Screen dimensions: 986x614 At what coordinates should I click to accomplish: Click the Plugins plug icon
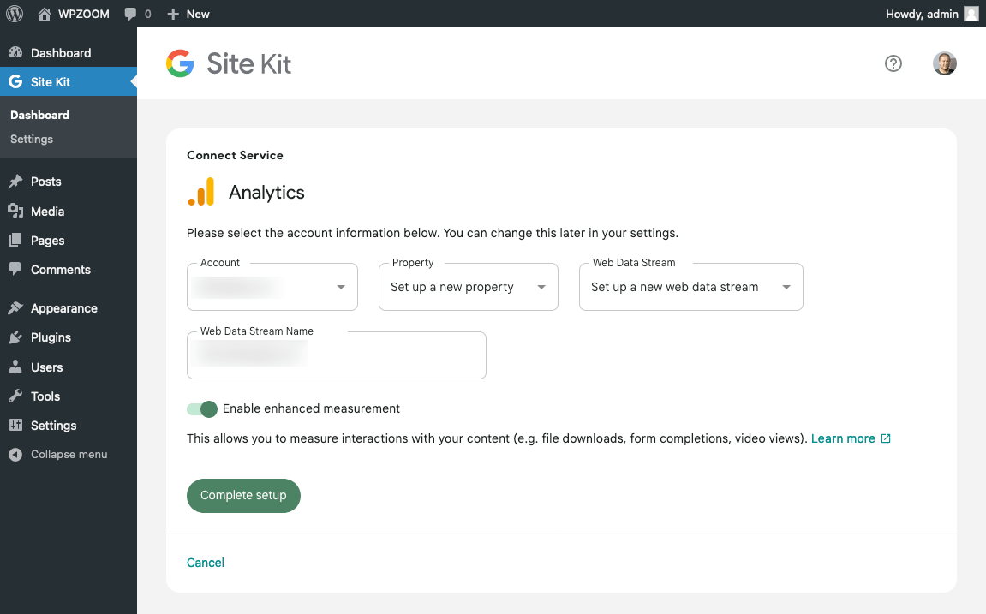[x=15, y=337]
